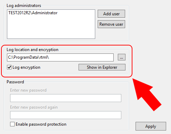Click the Remove user button
The width and height of the screenshot is (171, 134).
coord(111,24)
